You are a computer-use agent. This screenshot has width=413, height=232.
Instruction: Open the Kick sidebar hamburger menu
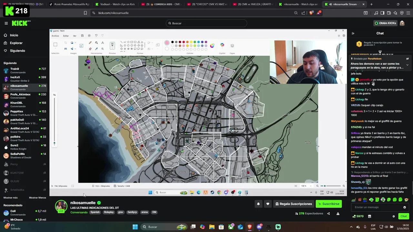[x=6, y=23]
